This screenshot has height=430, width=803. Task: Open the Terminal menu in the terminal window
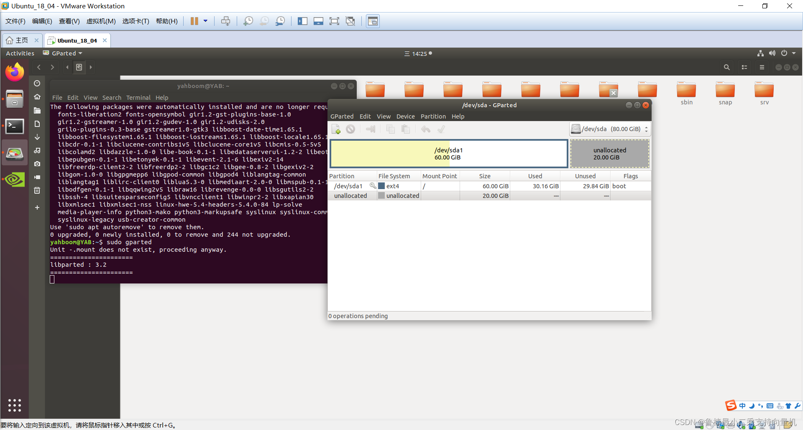[138, 98]
